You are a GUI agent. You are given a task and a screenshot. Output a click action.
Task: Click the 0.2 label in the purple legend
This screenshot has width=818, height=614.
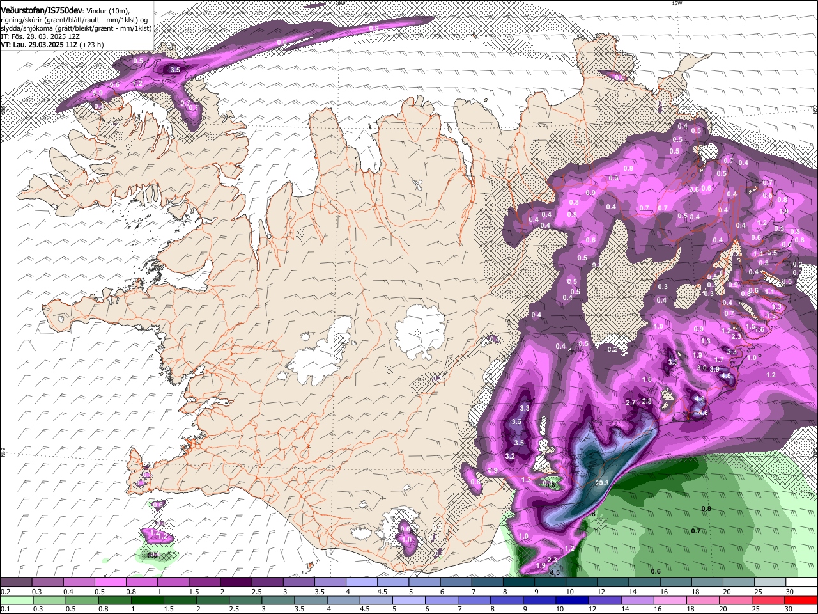(6, 592)
